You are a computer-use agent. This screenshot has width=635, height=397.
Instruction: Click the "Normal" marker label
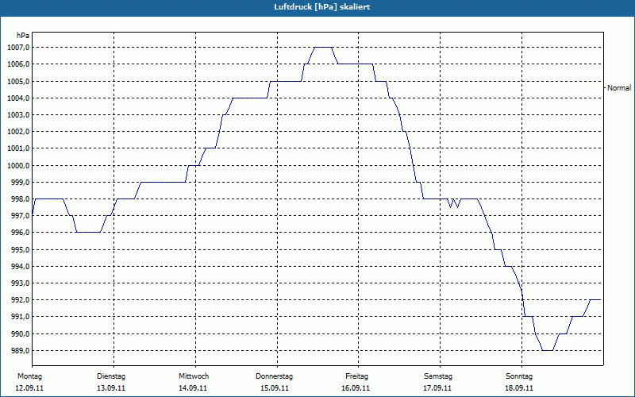pyautogui.click(x=619, y=88)
